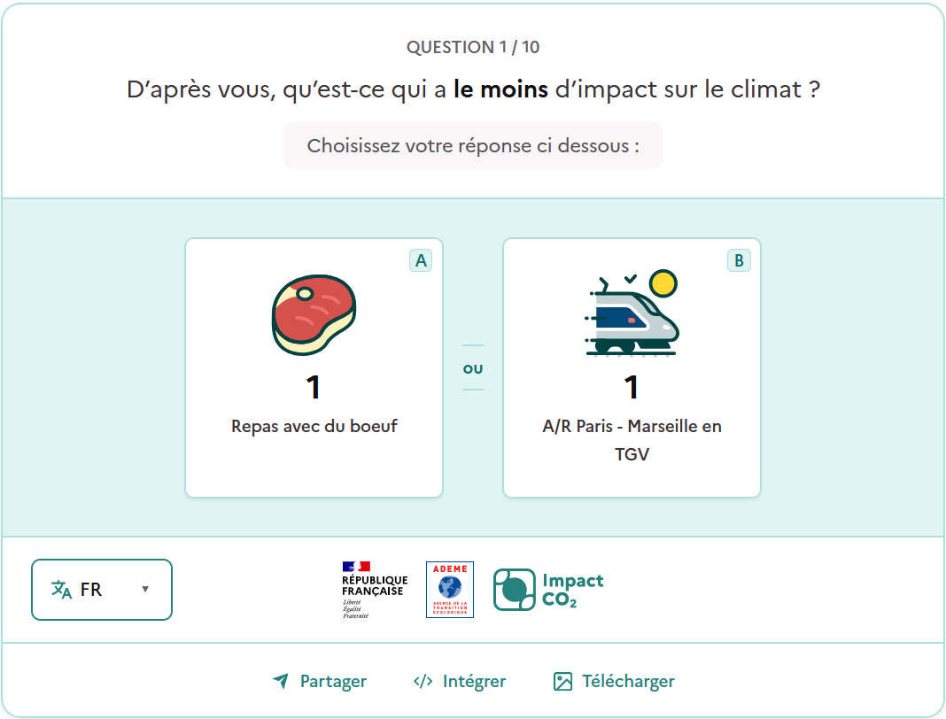Click the 'Choisissez votre réponse ci dessous' hint
The height and width of the screenshot is (719, 946).
tap(473, 146)
